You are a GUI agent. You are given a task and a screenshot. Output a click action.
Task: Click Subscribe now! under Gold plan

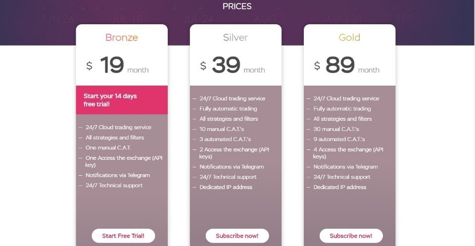[x=351, y=236]
